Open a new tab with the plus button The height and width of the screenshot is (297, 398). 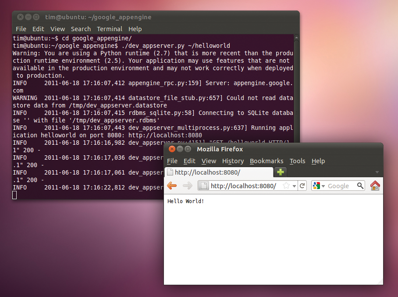tap(280, 172)
